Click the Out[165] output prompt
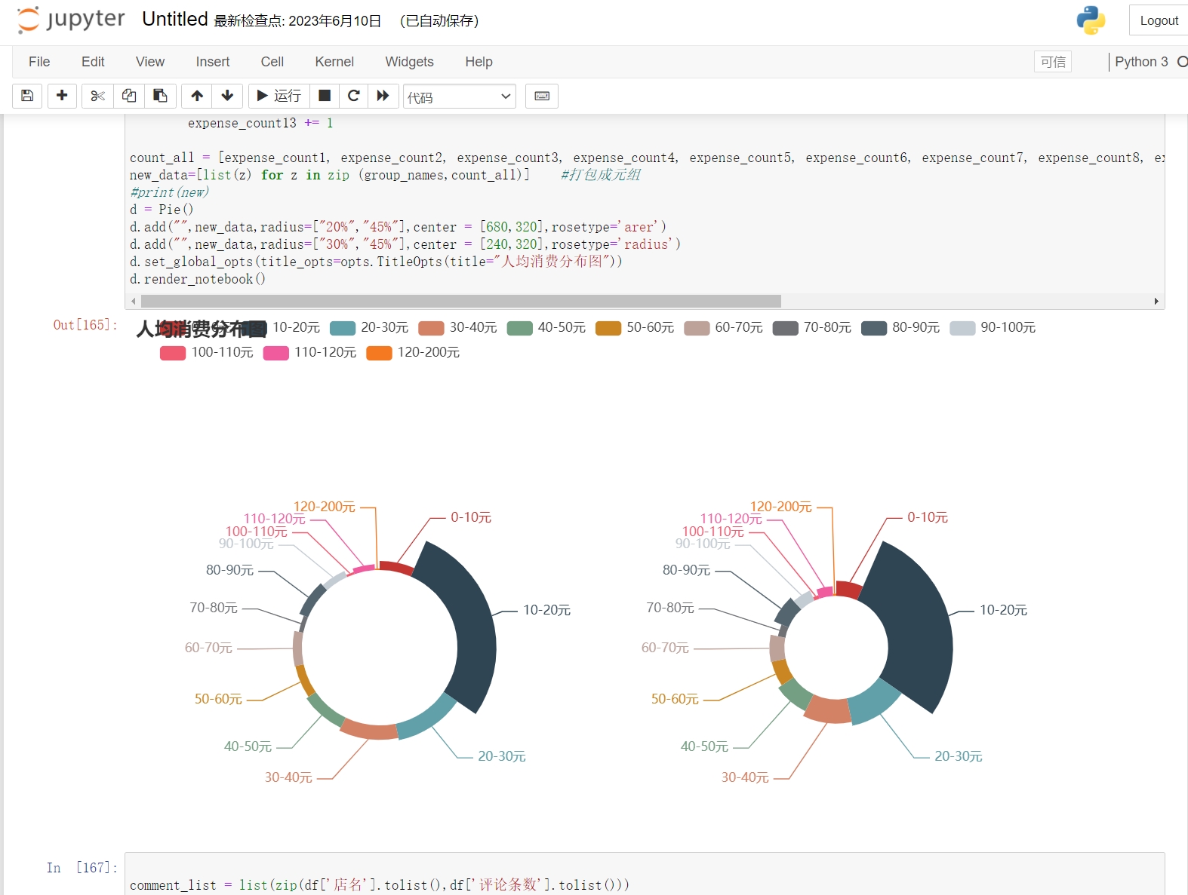 click(85, 325)
